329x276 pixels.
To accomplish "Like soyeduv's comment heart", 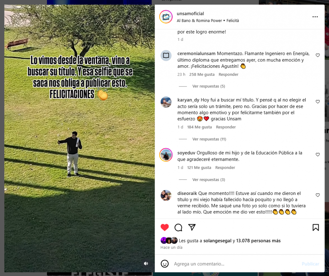I will point(318,155).
